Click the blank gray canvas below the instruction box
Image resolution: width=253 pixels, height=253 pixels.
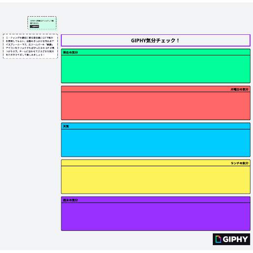30,147
